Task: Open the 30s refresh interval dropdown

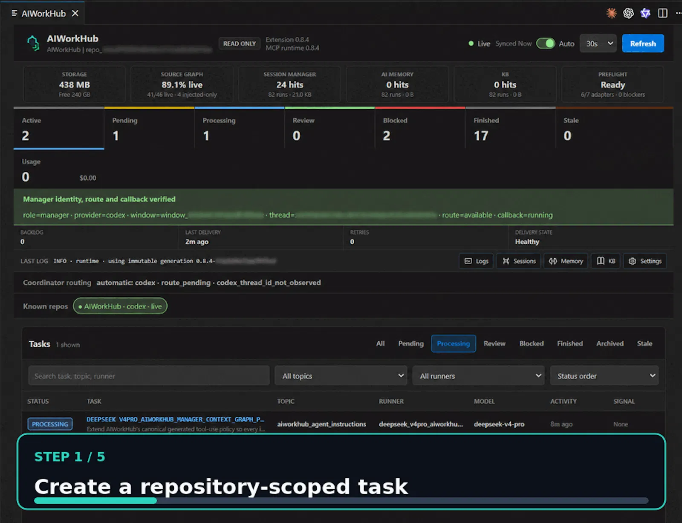Action: click(598, 43)
